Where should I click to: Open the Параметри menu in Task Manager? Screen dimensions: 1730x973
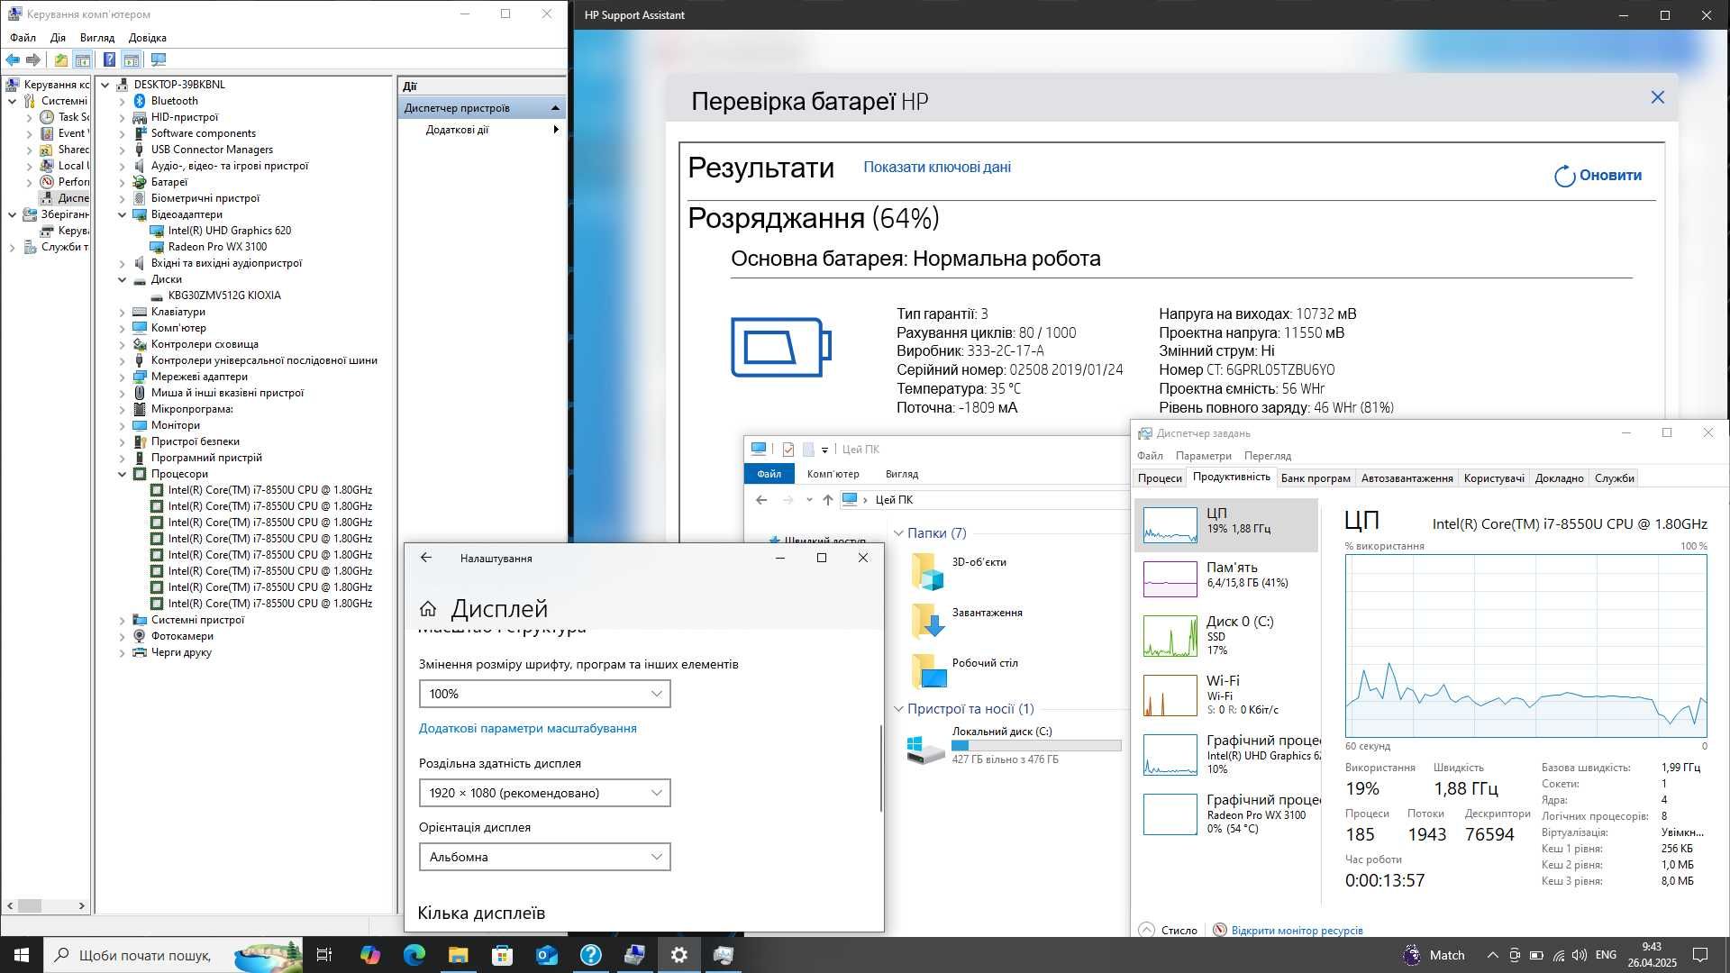click(1203, 456)
